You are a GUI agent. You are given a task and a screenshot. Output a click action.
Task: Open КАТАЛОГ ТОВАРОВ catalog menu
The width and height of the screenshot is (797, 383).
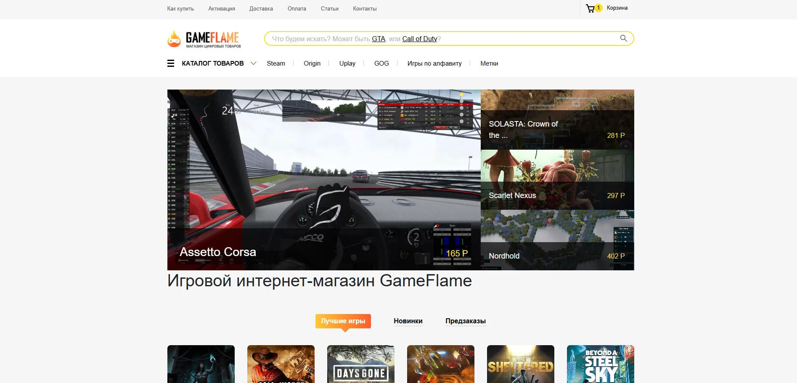[x=213, y=63]
